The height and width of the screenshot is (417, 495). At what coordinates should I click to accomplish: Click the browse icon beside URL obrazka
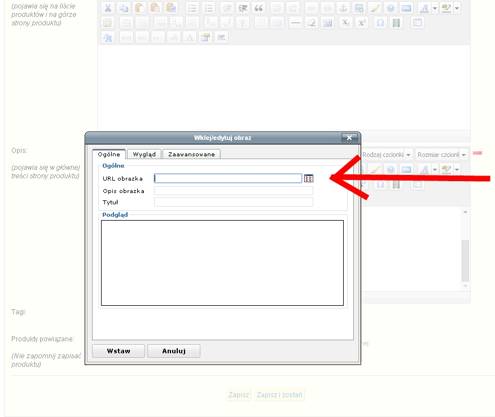point(309,178)
